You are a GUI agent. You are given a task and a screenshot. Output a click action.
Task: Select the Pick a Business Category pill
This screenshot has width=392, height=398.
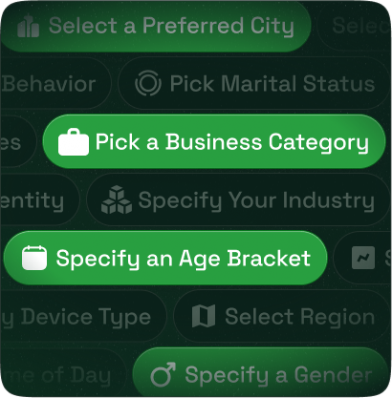214,141
